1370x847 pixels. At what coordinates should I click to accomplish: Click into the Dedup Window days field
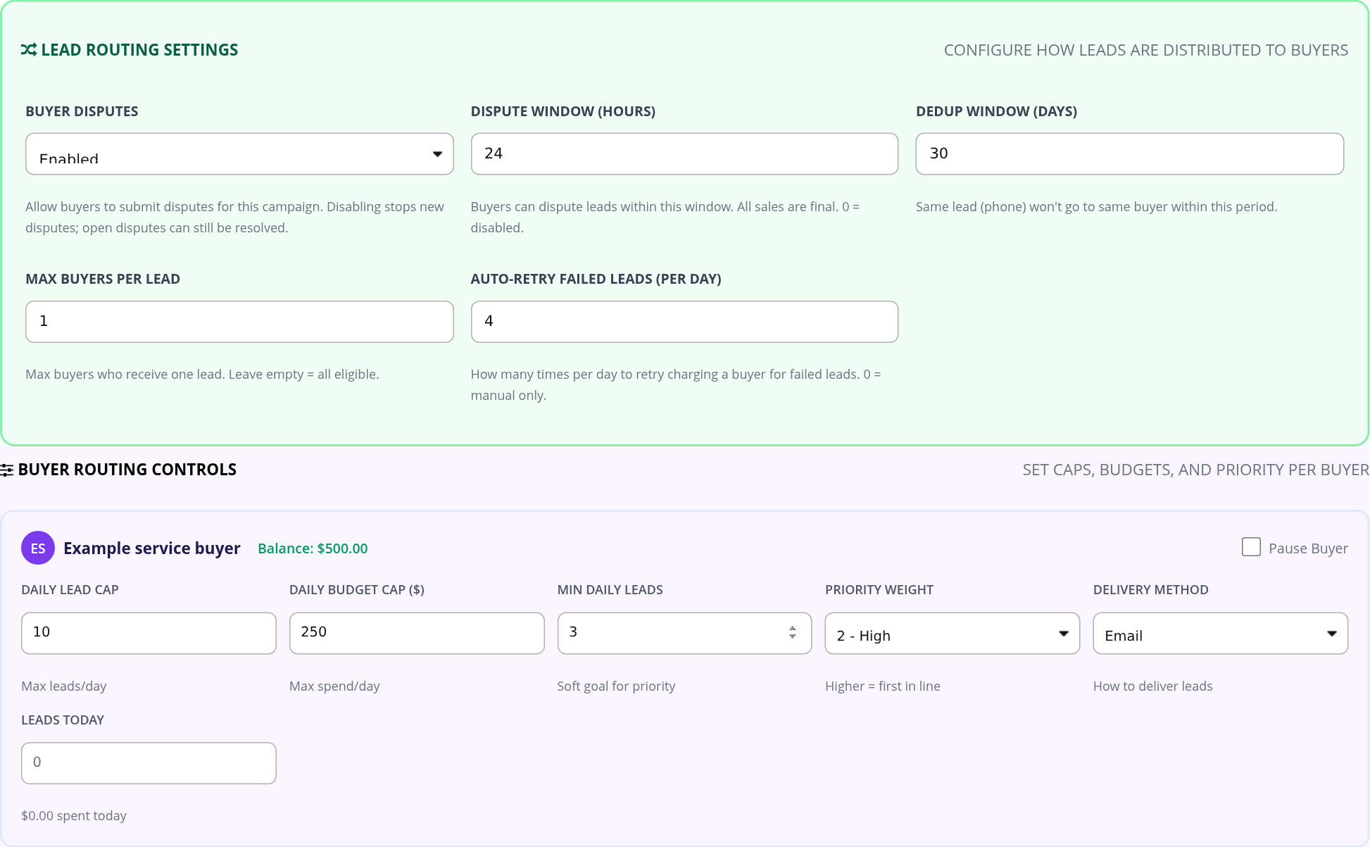(x=1129, y=153)
